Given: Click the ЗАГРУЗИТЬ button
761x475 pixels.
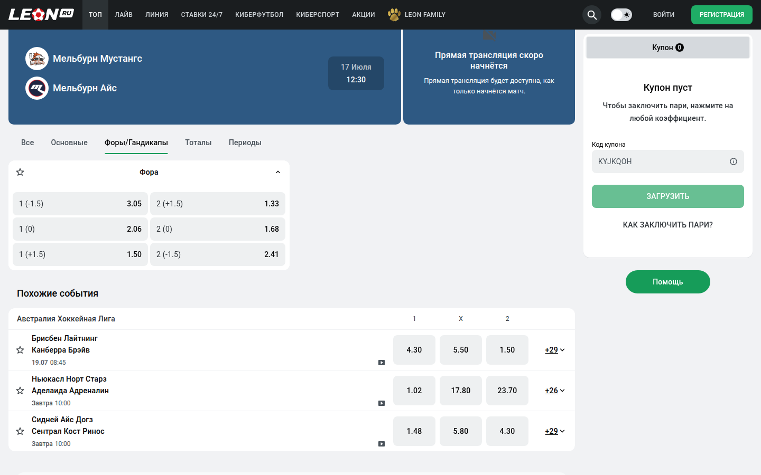Looking at the screenshot, I should point(668,196).
